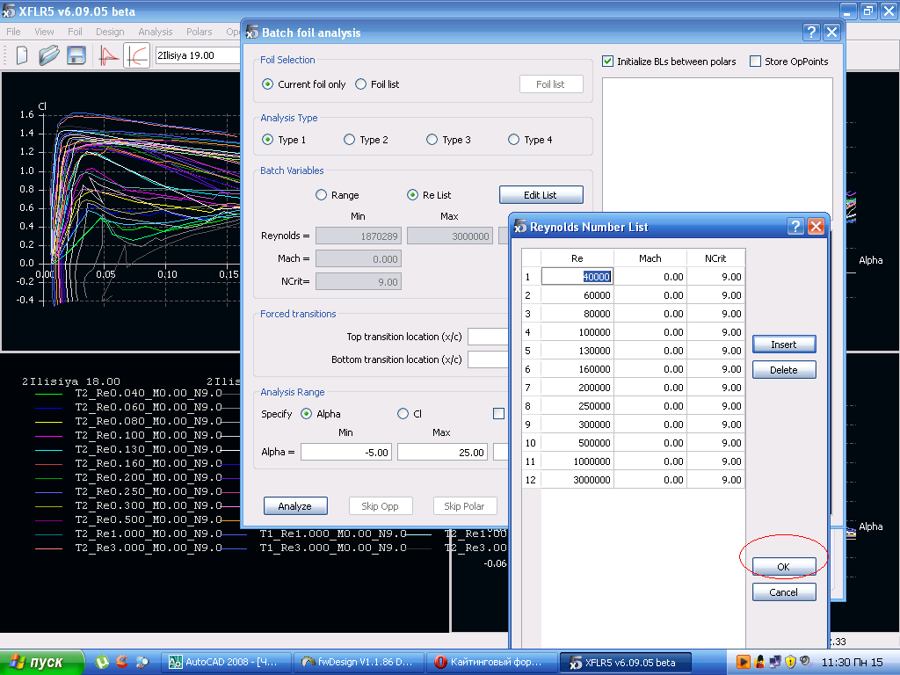Click the Open folder toolbar icon
The width and height of the screenshot is (900, 675).
click(48, 55)
